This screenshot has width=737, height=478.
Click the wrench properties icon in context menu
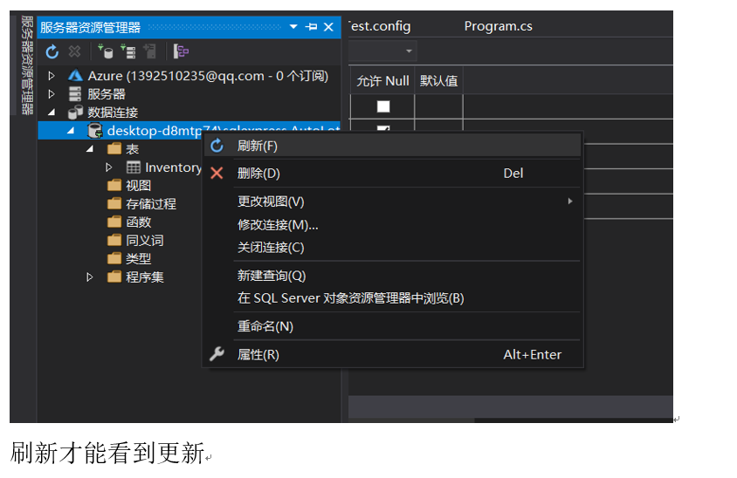click(x=217, y=354)
